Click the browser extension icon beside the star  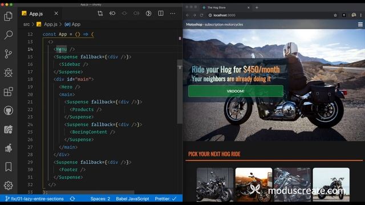click(x=344, y=15)
